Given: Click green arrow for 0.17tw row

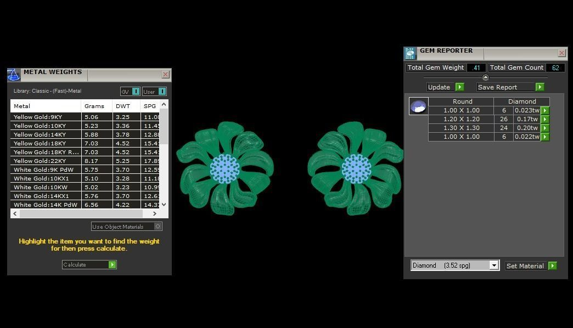Looking at the screenshot, I should pos(545,119).
